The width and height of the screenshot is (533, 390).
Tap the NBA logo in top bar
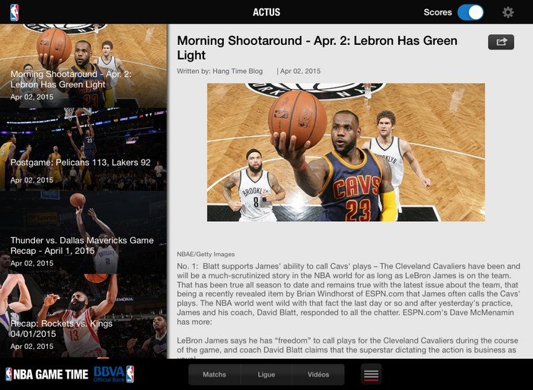click(14, 13)
